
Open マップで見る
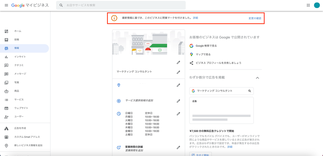[203, 54]
